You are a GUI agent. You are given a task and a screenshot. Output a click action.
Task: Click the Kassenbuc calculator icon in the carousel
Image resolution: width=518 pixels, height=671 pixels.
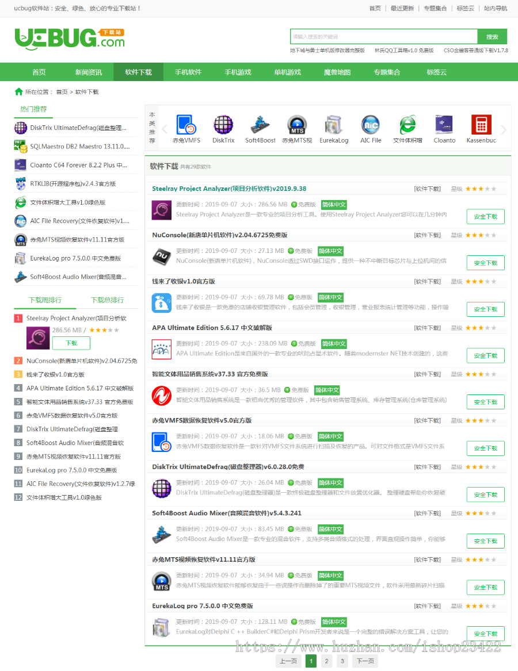[x=481, y=124]
